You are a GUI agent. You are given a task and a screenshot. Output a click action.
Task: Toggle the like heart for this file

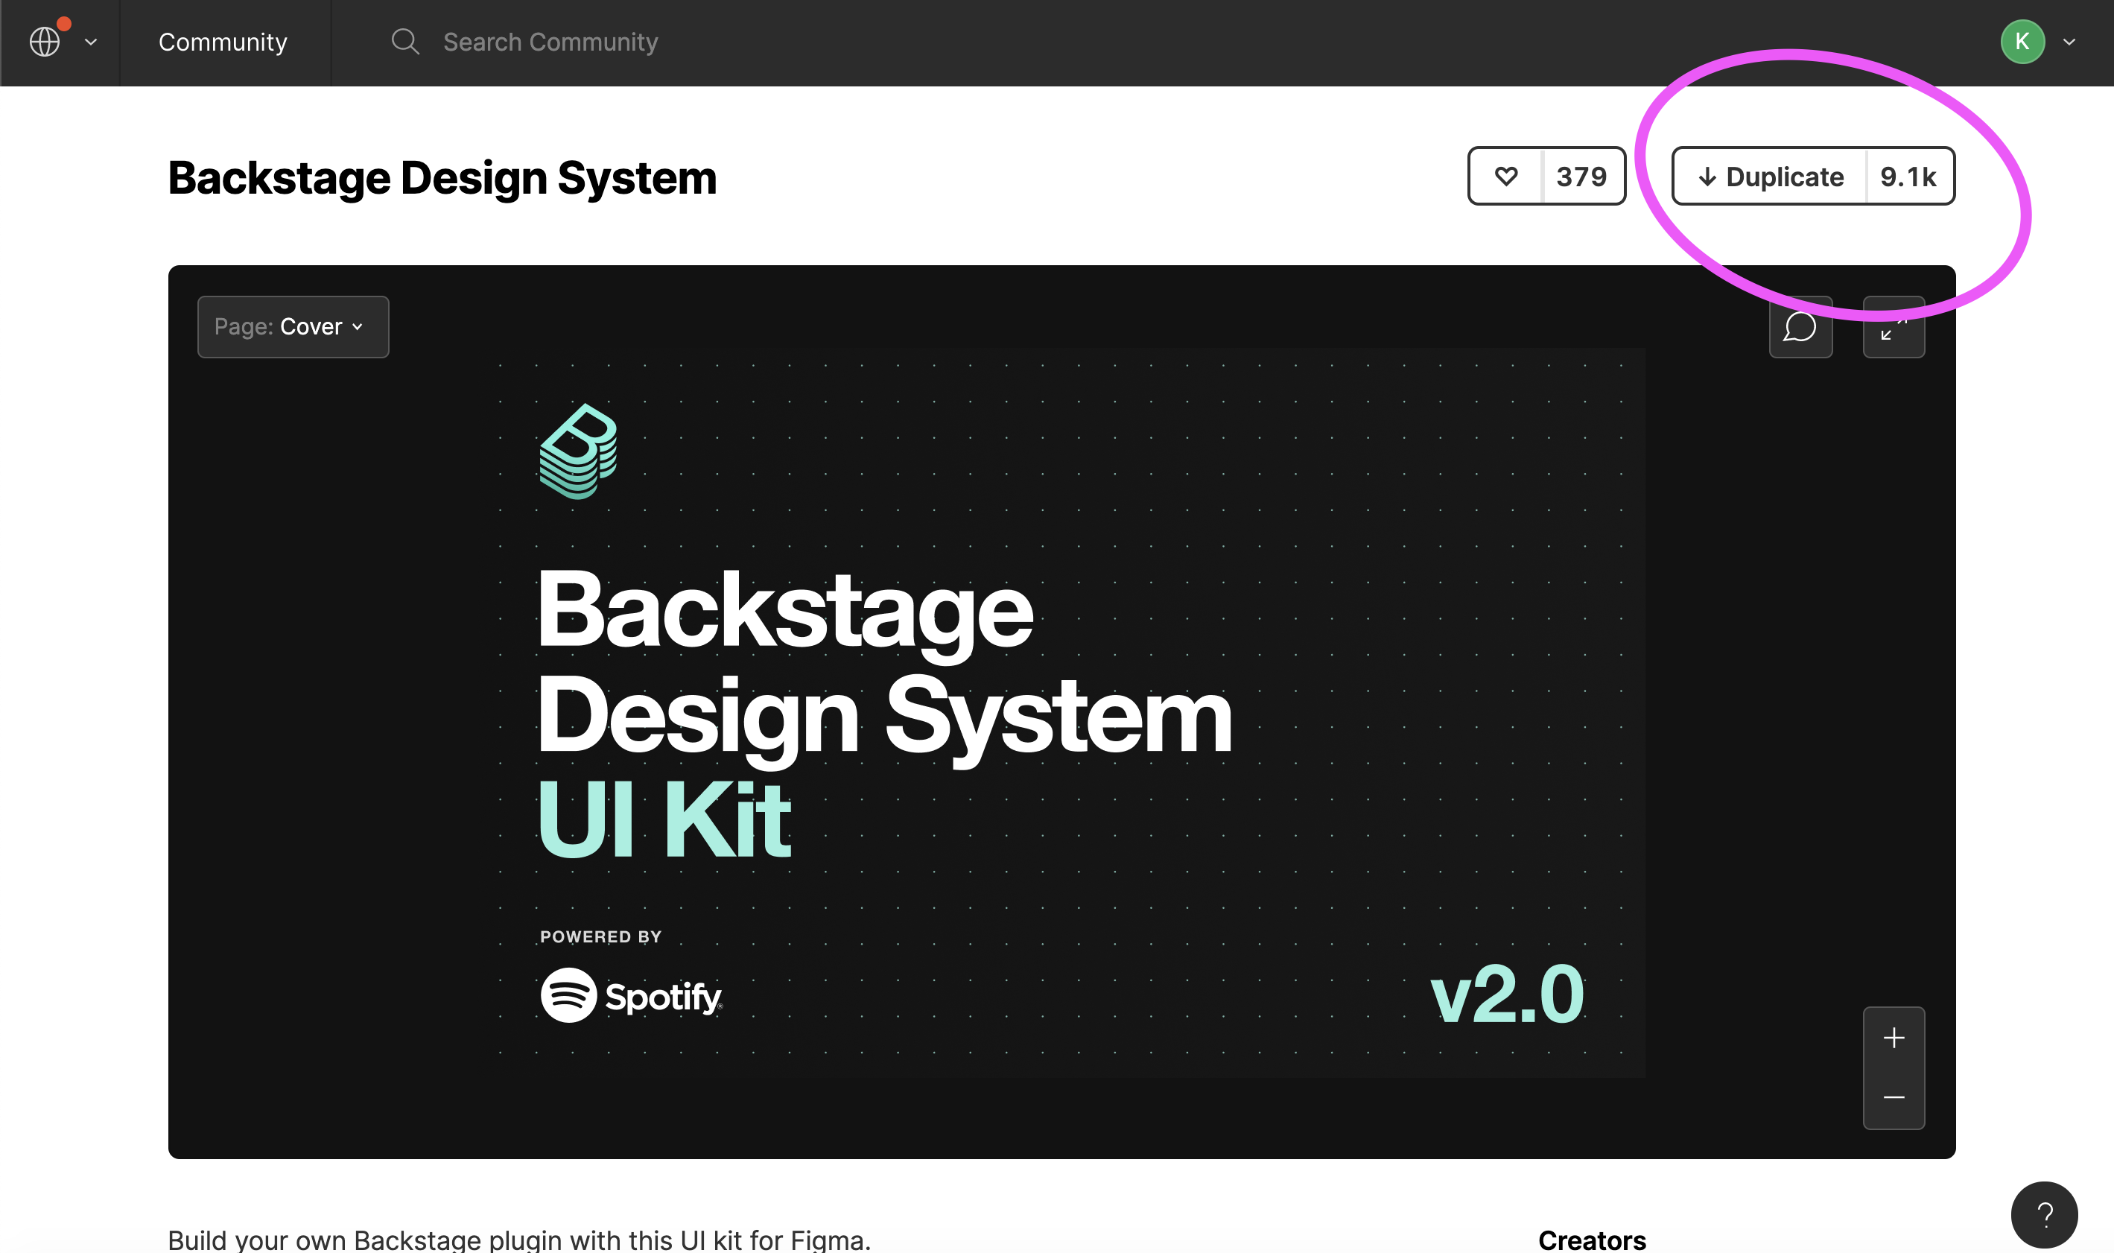point(1506,177)
